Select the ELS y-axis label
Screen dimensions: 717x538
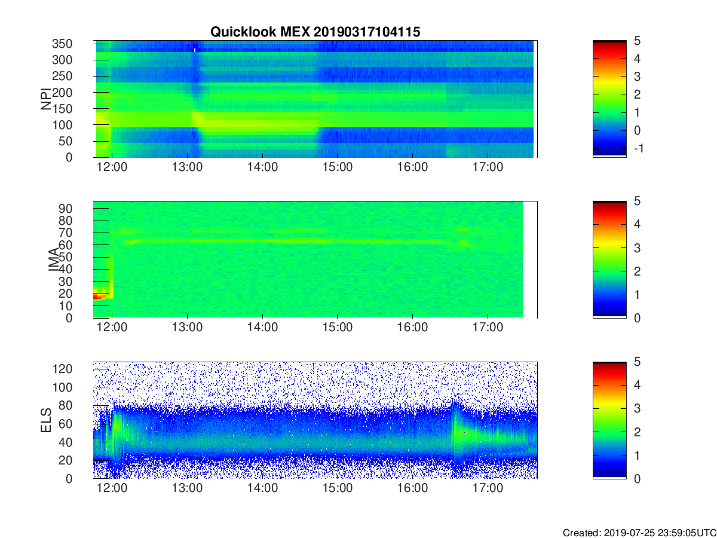[x=47, y=420]
